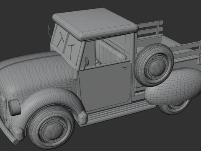
Task: Click the front headlight
Action: [14, 107]
